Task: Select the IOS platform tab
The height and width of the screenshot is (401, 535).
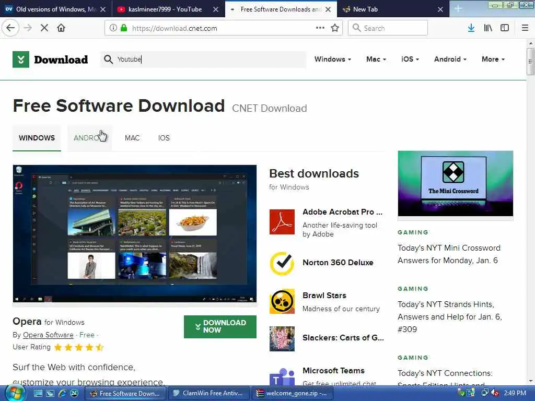Action: pos(164,138)
